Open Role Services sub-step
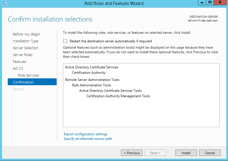 pyautogui.click(x=28, y=75)
